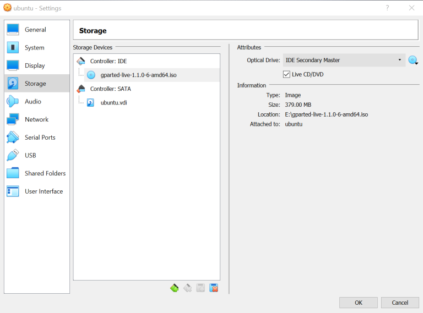Select the ubuntu.vdi hard disk
This screenshot has width=423, height=313.
pyautogui.click(x=113, y=102)
